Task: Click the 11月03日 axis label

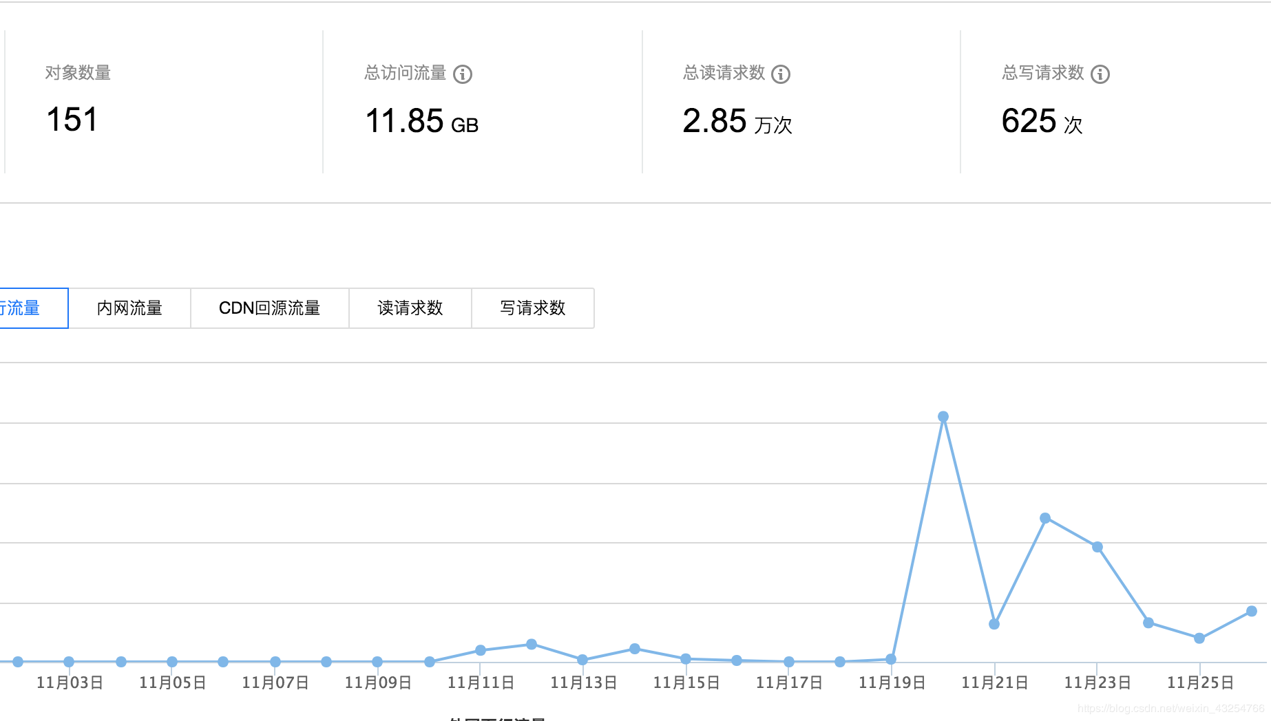Action: (x=70, y=682)
